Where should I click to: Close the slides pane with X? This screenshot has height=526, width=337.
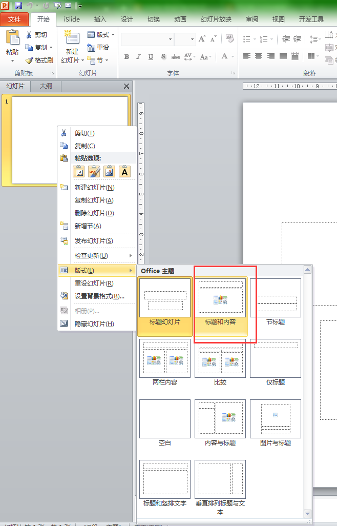[127, 86]
